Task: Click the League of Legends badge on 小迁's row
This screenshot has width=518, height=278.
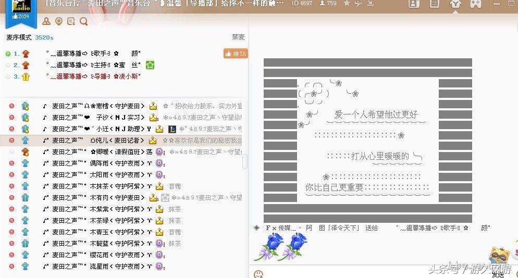Action: (x=172, y=129)
